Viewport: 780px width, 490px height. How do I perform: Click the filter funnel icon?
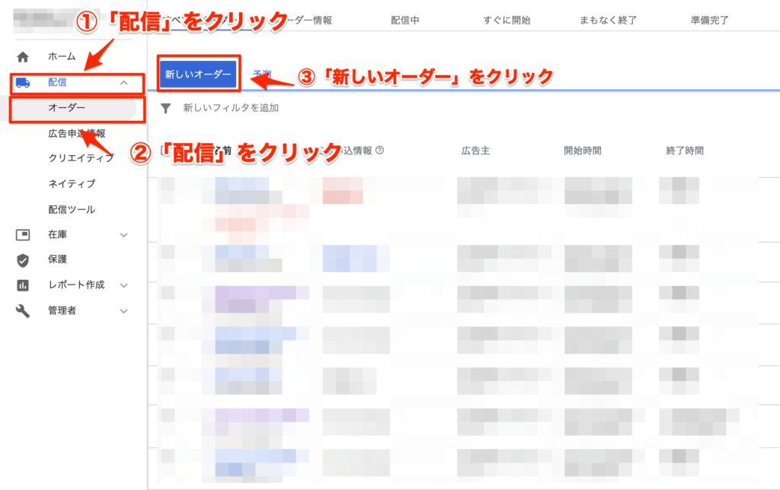point(165,108)
